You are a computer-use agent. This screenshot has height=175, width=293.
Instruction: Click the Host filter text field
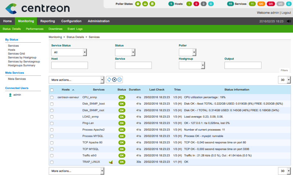pyautogui.click(x=70, y=65)
